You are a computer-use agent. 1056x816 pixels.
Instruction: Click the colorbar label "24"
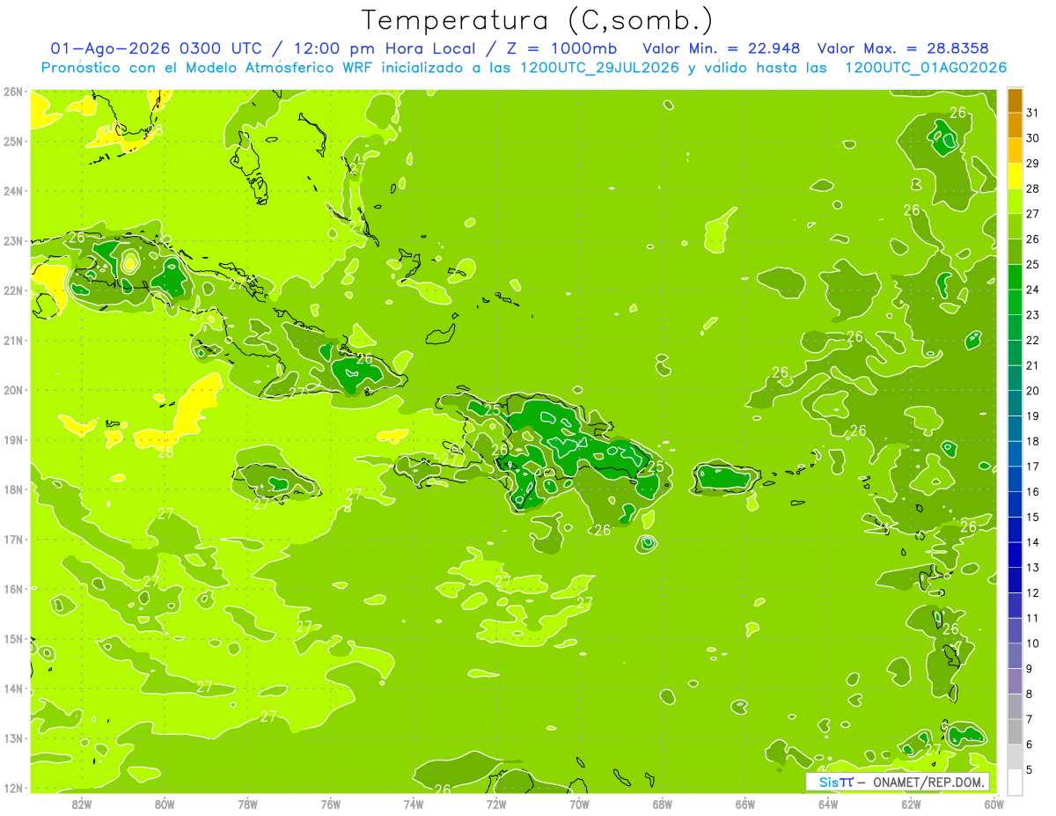pyautogui.click(x=1033, y=290)
